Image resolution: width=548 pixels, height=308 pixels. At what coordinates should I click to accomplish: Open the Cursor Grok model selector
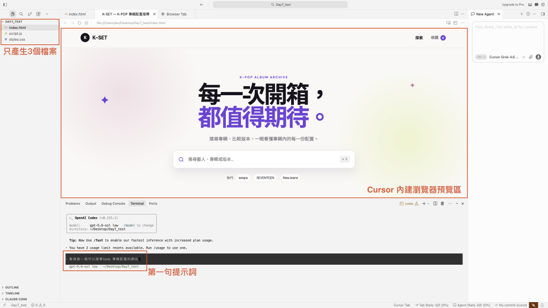point(504,57)
